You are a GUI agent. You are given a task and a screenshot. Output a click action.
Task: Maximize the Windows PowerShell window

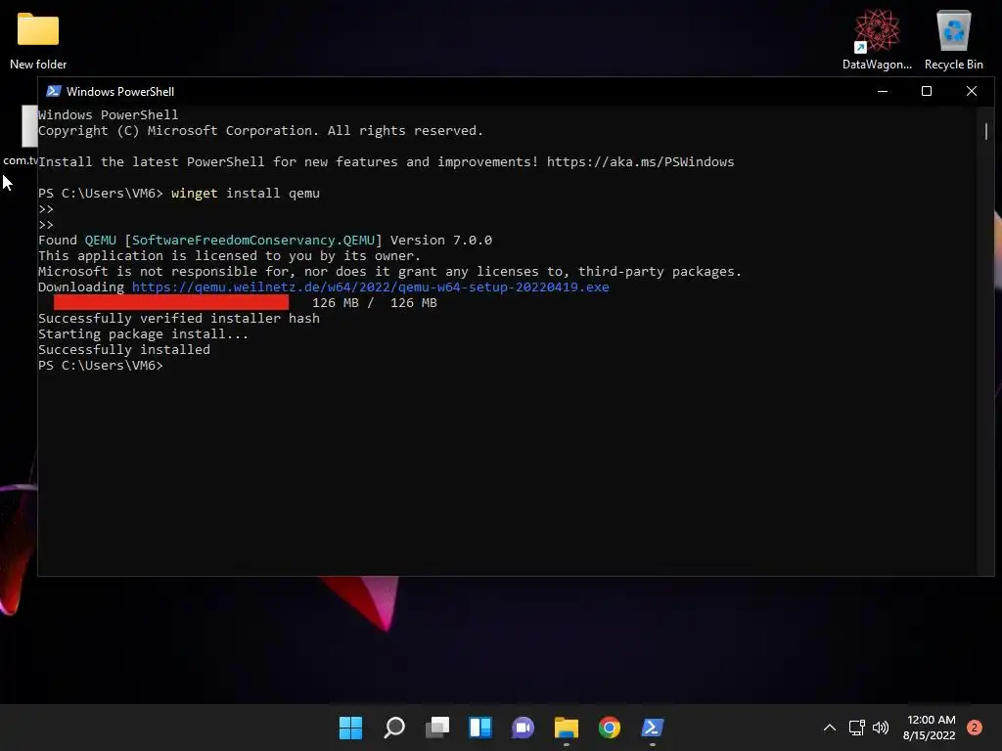927,91
